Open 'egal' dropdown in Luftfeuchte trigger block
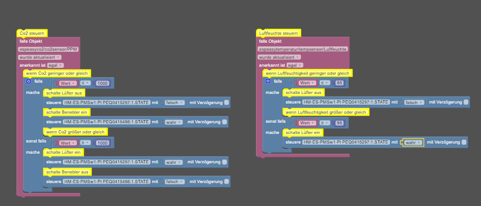Viewport: 481px width, 206px height. click(x=295, y=65)
